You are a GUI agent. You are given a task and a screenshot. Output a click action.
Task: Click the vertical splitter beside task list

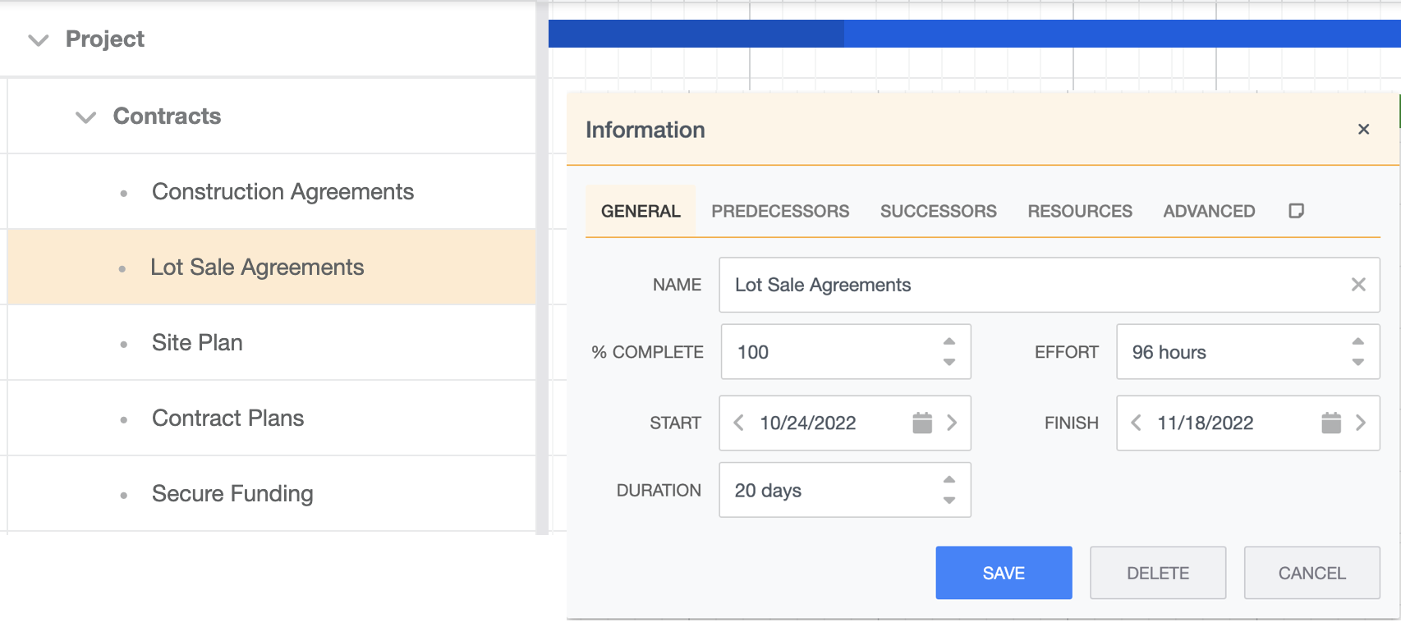[x=542, y=268]
